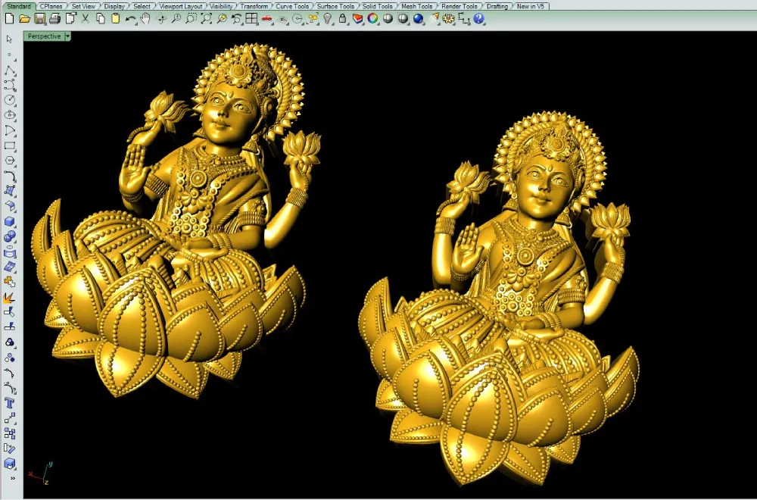Click the Print icon
Viewport: 757px width, 500px height.
tap(55, 19)
